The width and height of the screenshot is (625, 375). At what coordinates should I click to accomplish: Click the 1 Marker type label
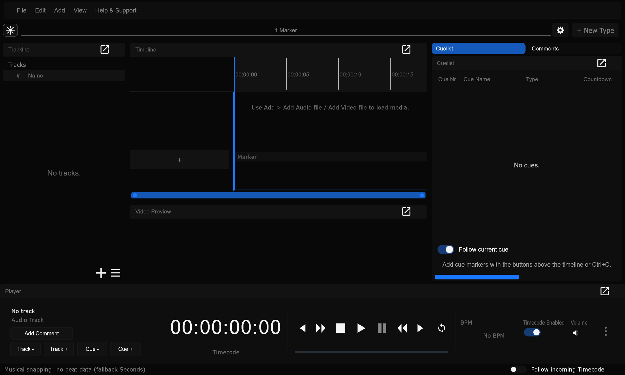click(286, 30)
